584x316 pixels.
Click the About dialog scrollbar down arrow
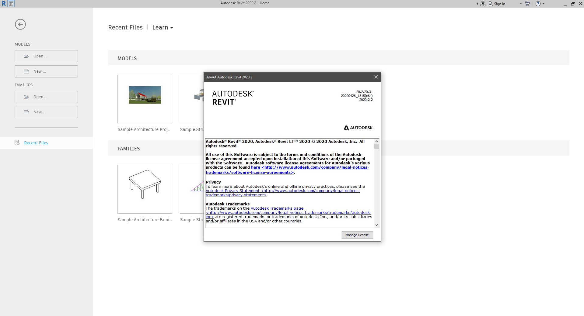click(x=376, y=225)
